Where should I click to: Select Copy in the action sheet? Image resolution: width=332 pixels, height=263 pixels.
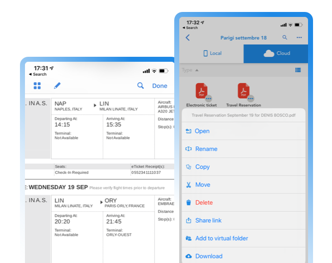(202, 167)
